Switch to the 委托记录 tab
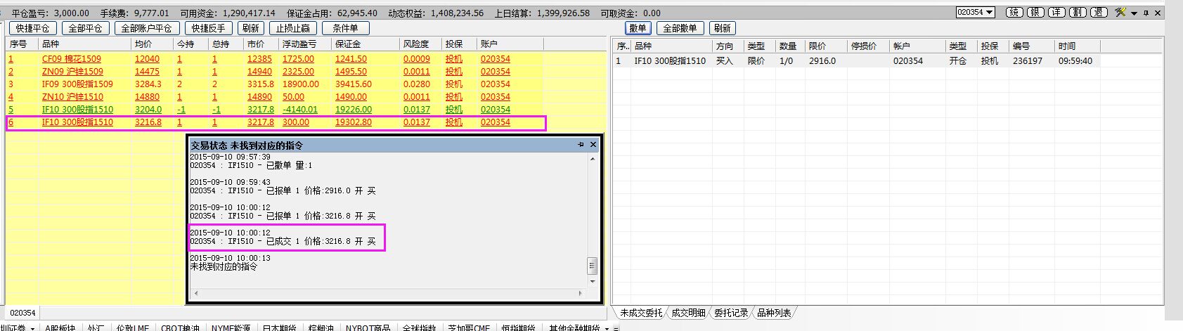 pos(731,313)
